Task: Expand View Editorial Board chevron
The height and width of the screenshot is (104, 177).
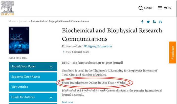Action: [63, 52]
